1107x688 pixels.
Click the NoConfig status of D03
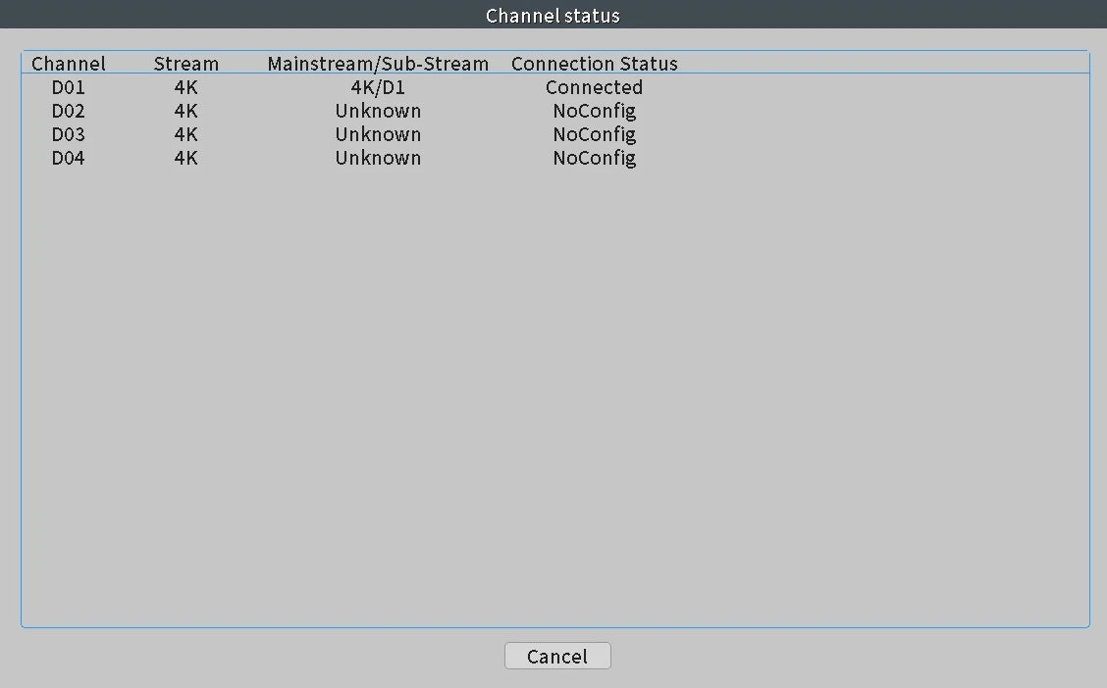click(595, 134)
